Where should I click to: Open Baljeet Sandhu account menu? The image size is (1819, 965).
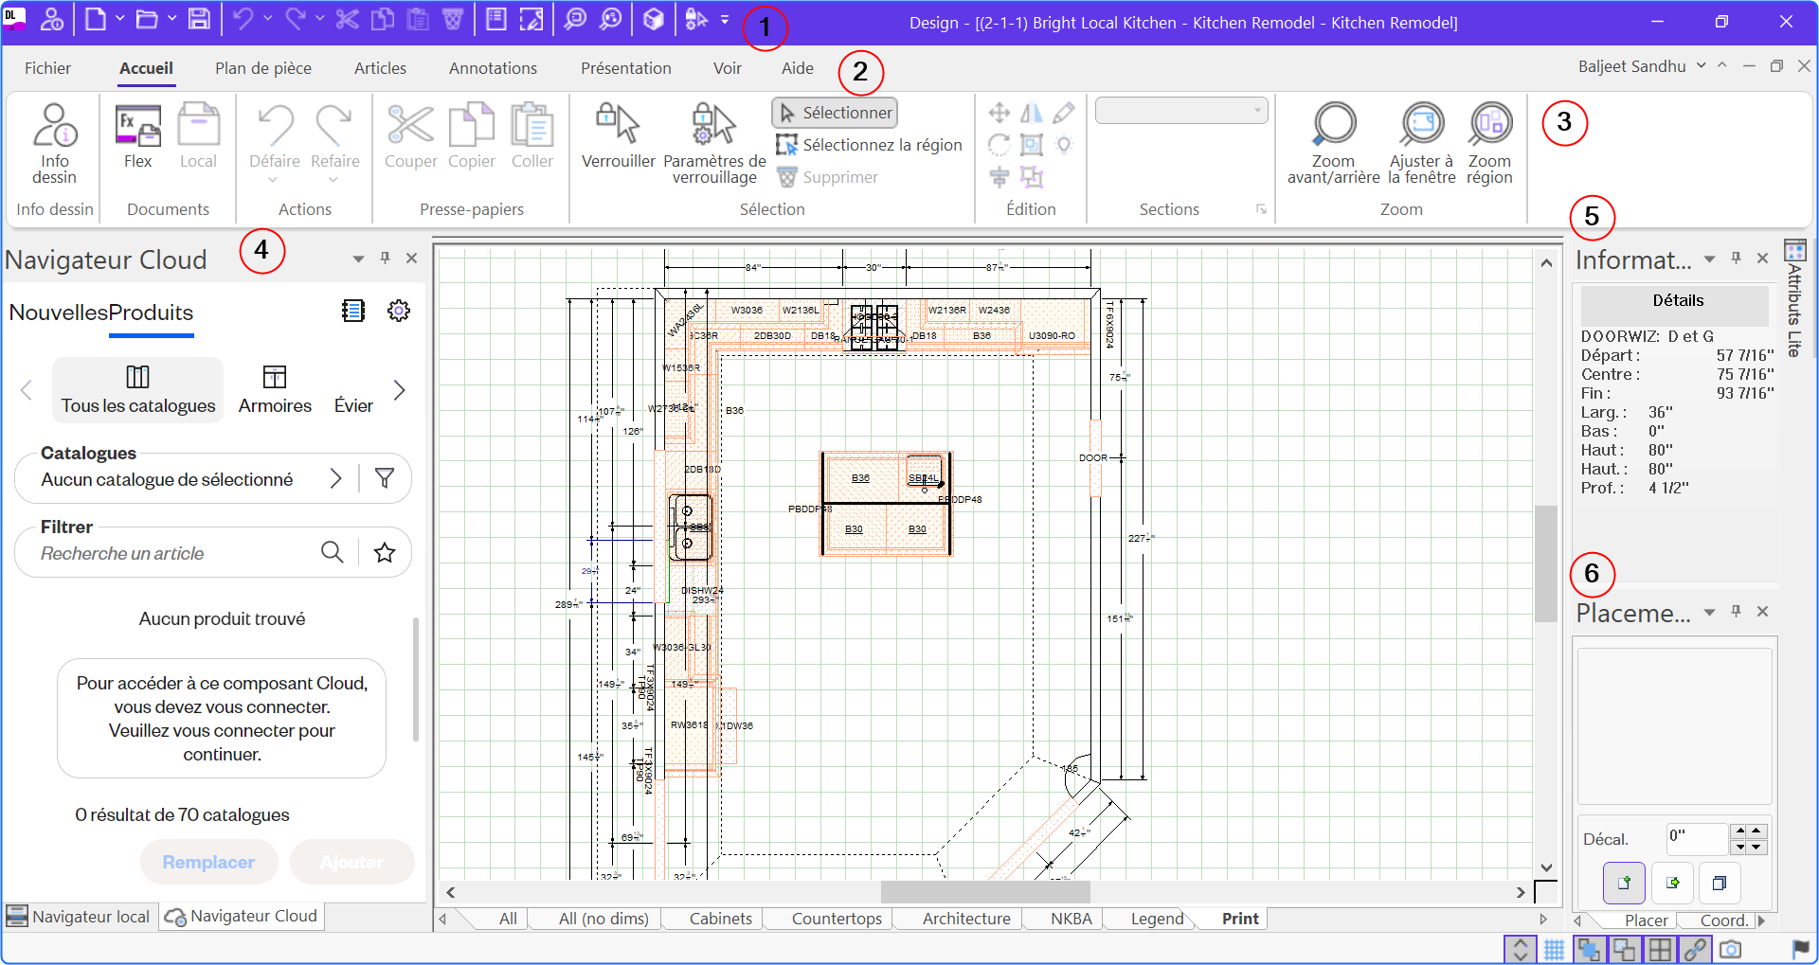pyautogui.click(x=1642, y=66)
